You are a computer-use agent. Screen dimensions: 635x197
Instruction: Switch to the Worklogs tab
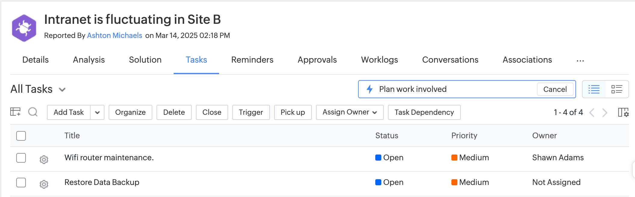[379, 60]
